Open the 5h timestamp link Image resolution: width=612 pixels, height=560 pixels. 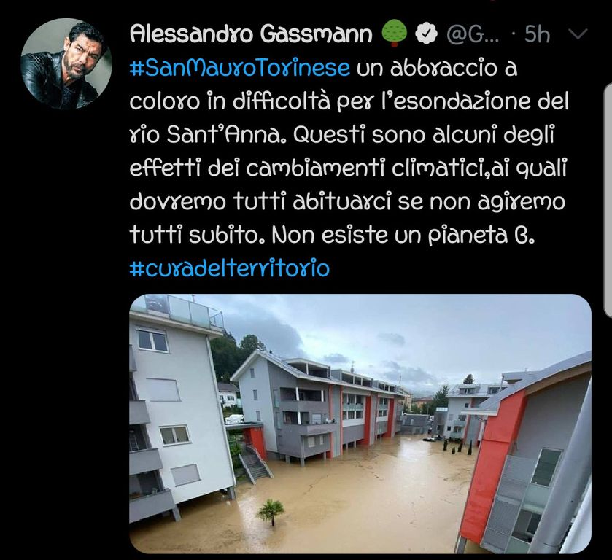coord(537,34)
